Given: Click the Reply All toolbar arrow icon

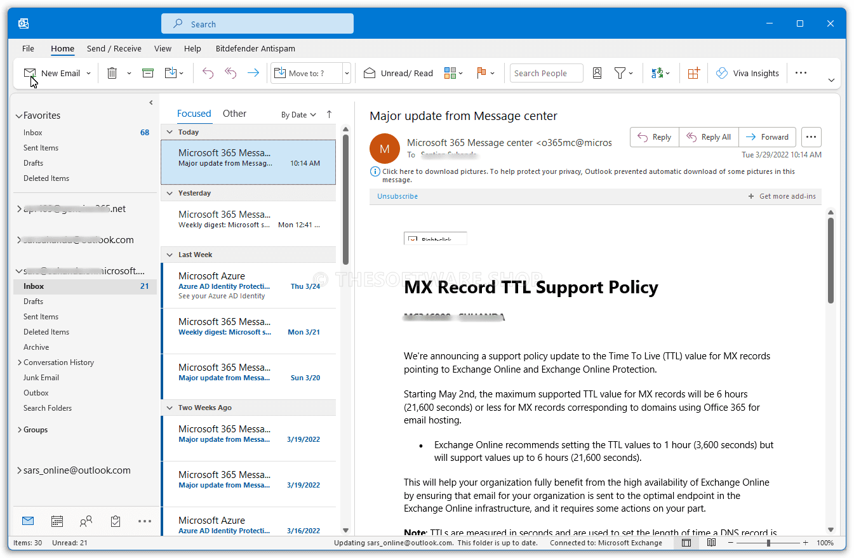Looking at the screenshot, I should pos(230,73).
